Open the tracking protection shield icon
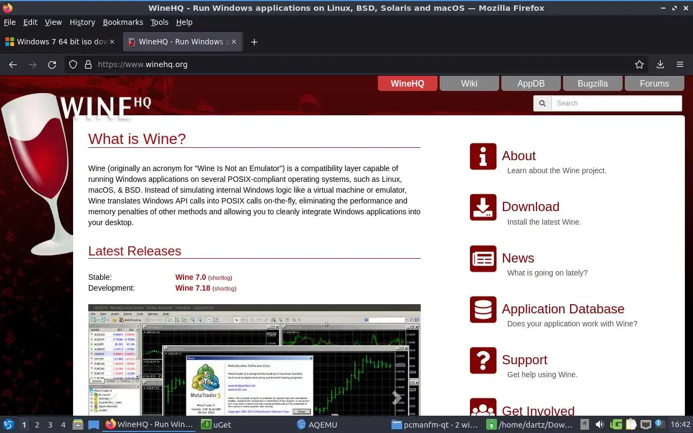The height and width of the screenshot is (433, 693). 73,64
